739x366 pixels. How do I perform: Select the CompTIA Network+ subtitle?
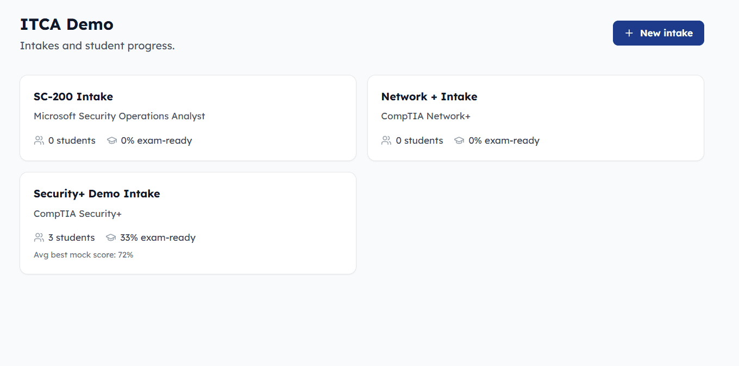[x=426, y=116]
